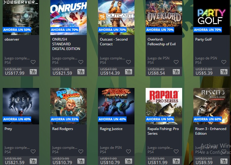Add Rapala Fishing: Pro Series to cart
Image resolution: width=231 pixels, height=165 pixels.
(176, 161)
